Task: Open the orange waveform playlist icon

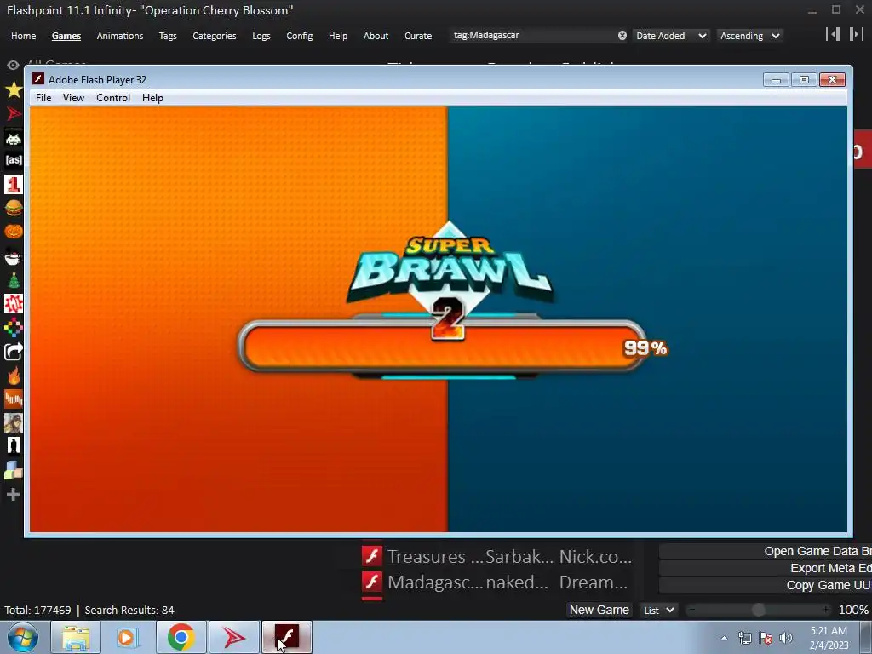Action: pos(14,399)
